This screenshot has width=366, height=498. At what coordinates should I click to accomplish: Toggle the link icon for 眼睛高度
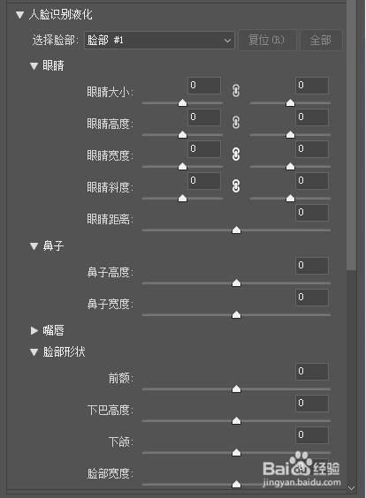[236, 123]
